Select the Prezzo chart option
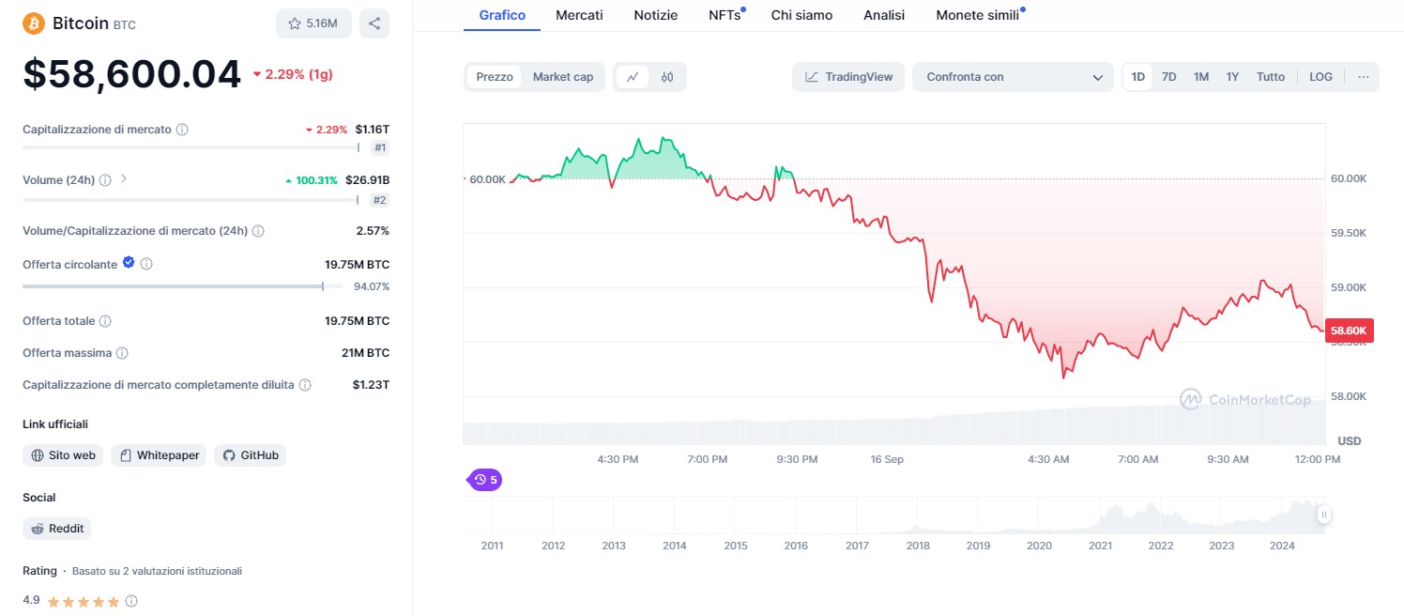Screen dimensions: 1404x616 tap(495, 77)
